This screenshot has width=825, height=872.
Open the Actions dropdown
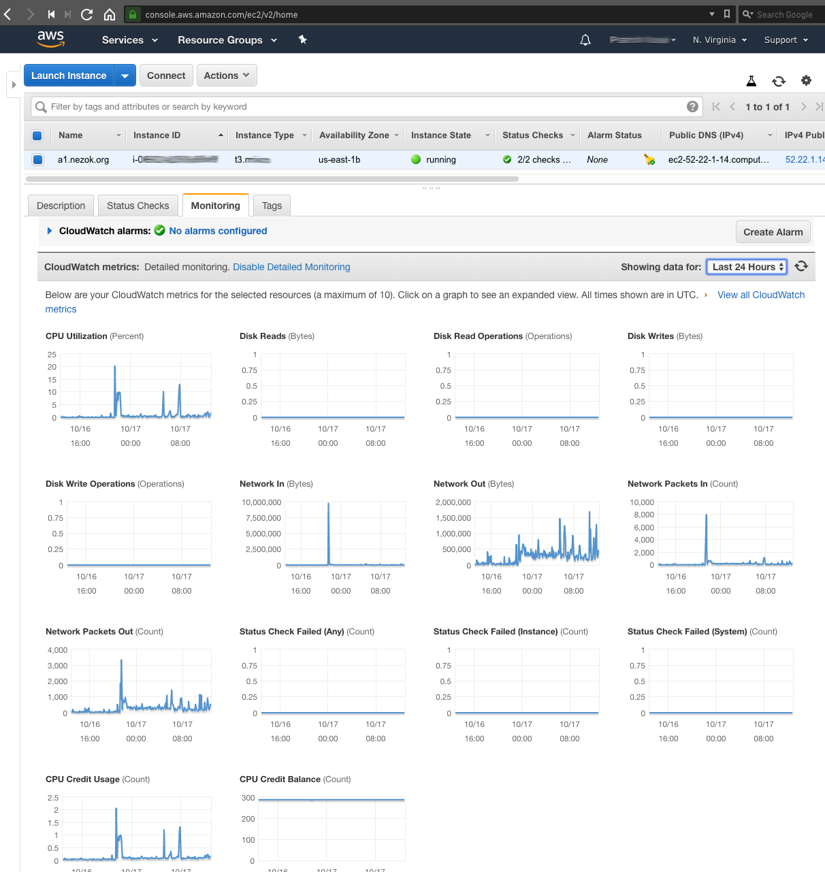227,76
